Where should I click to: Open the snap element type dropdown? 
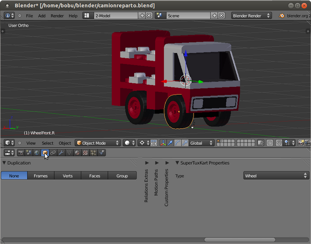[x=289, y=143]
